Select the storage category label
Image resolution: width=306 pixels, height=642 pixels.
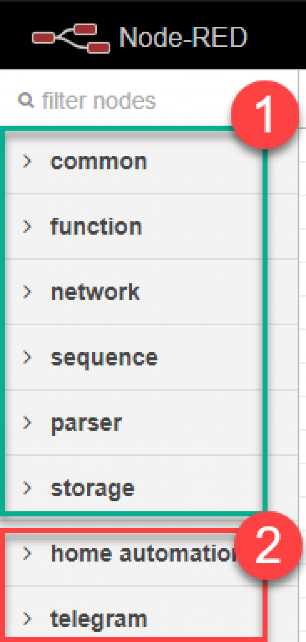pyautogui.click(x=92, y=489)
